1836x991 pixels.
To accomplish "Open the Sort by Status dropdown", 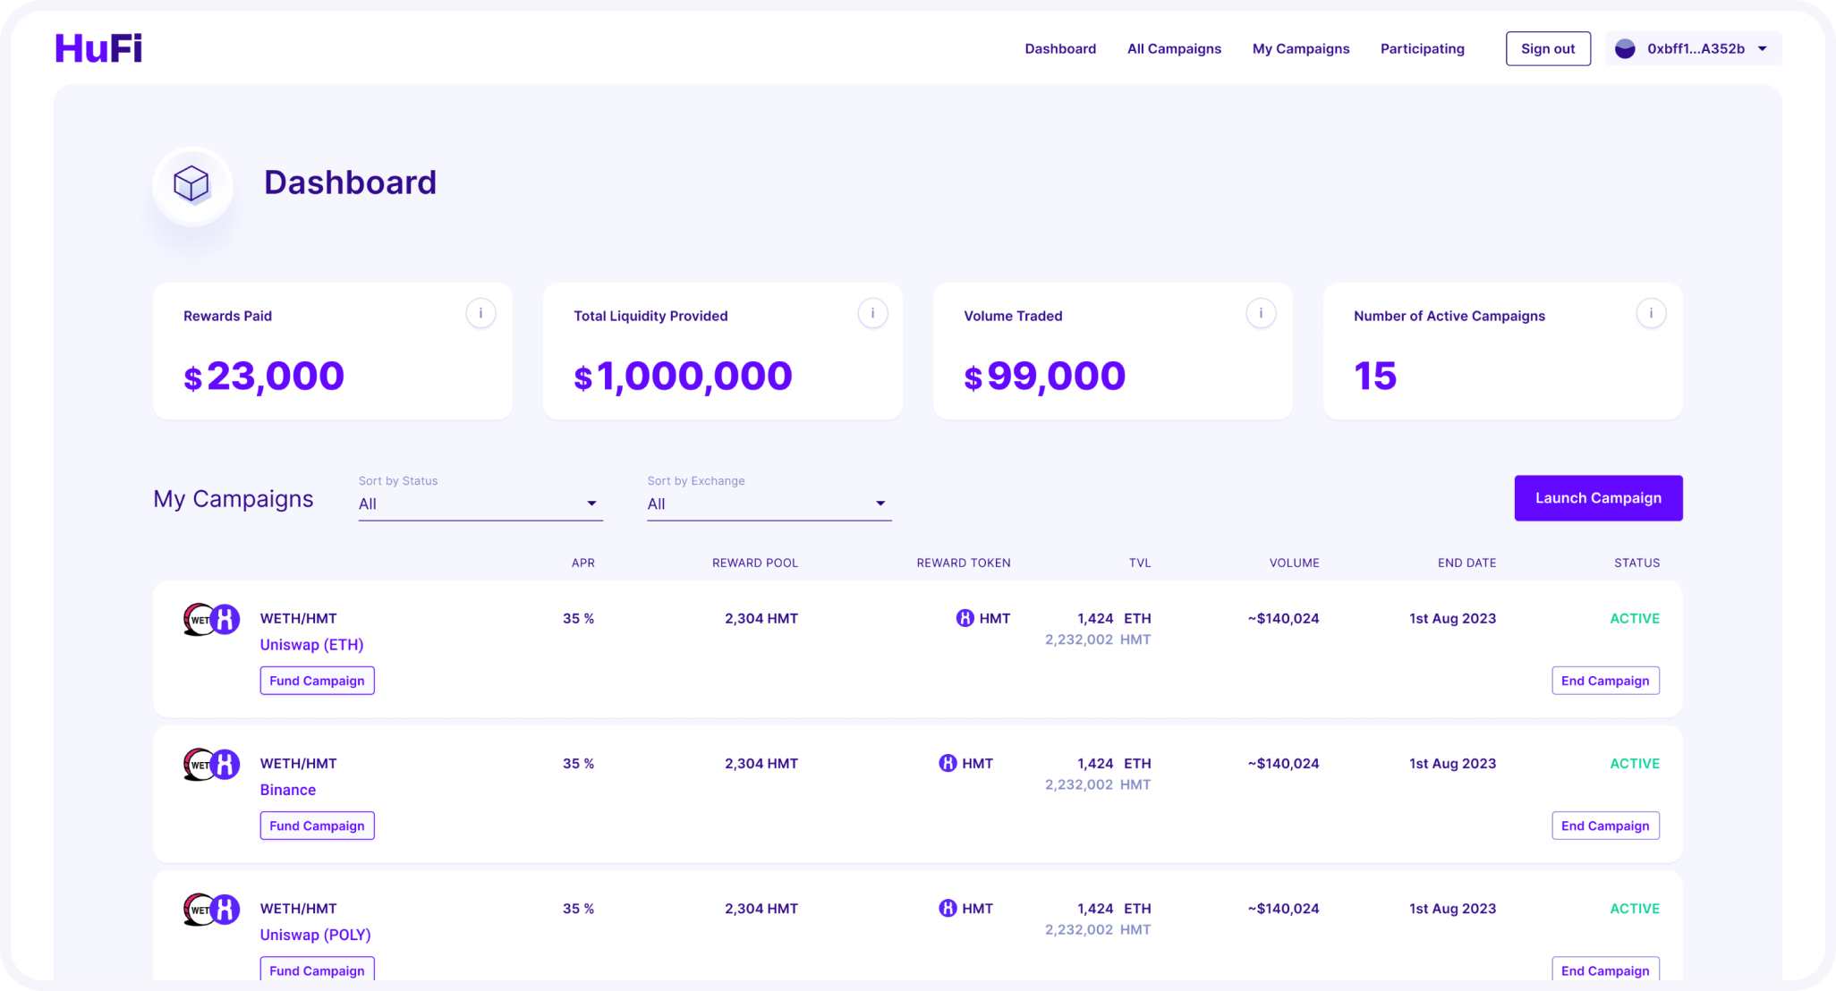I will click(480, 504).
